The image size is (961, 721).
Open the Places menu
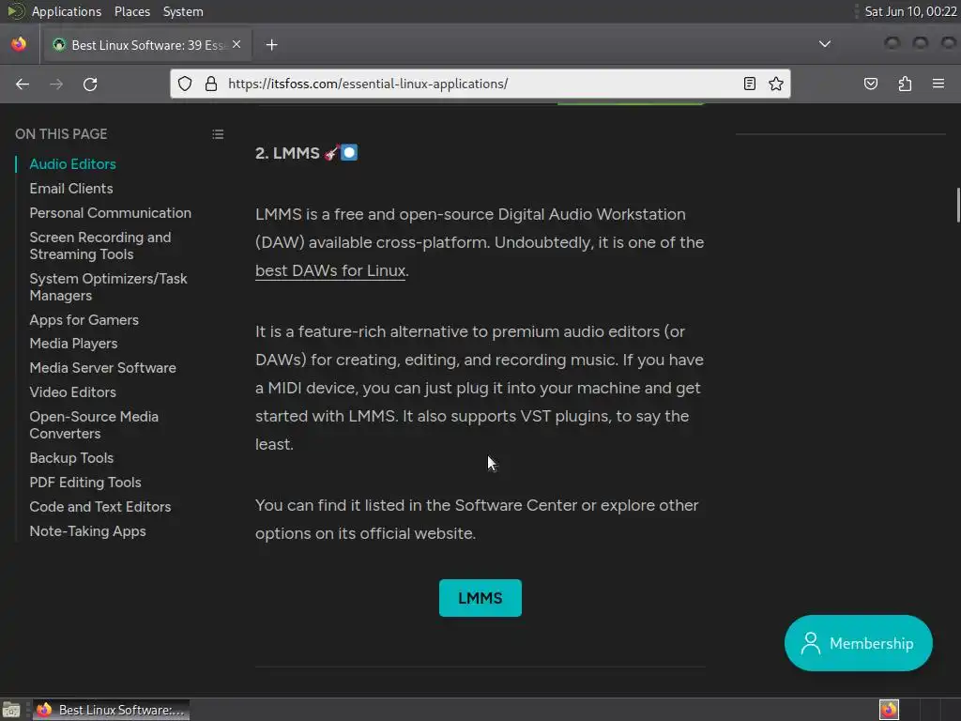131,11
